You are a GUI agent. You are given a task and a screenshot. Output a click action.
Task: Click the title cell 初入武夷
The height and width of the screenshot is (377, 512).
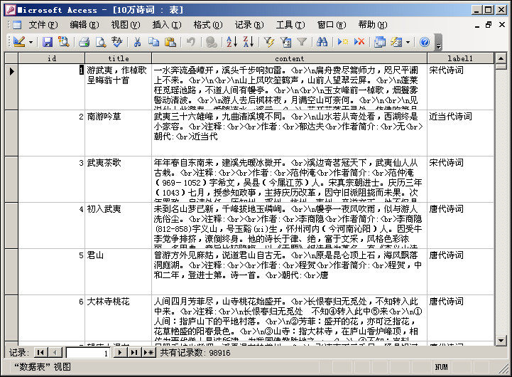[118, 225]
